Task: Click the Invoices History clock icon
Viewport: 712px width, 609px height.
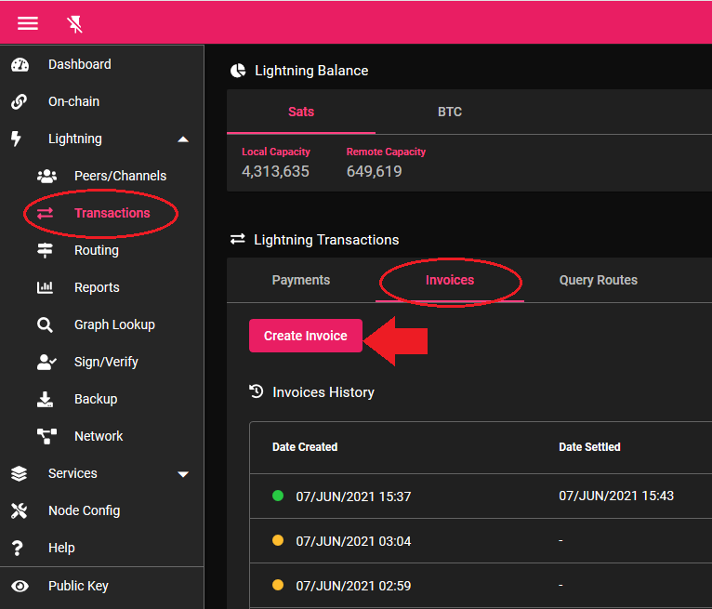Action: (x=257, y=391)
